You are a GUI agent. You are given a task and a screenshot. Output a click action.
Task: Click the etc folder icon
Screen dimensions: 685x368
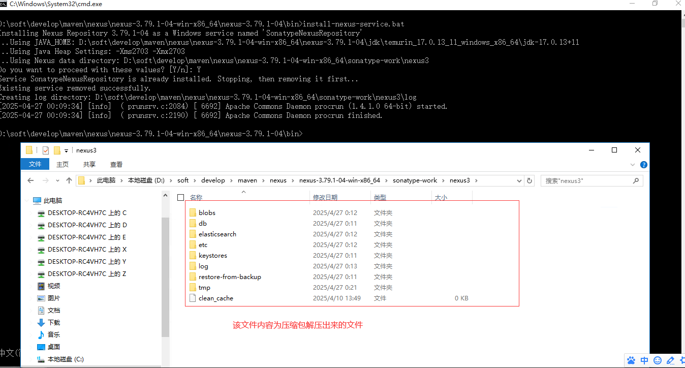[193, 244]
